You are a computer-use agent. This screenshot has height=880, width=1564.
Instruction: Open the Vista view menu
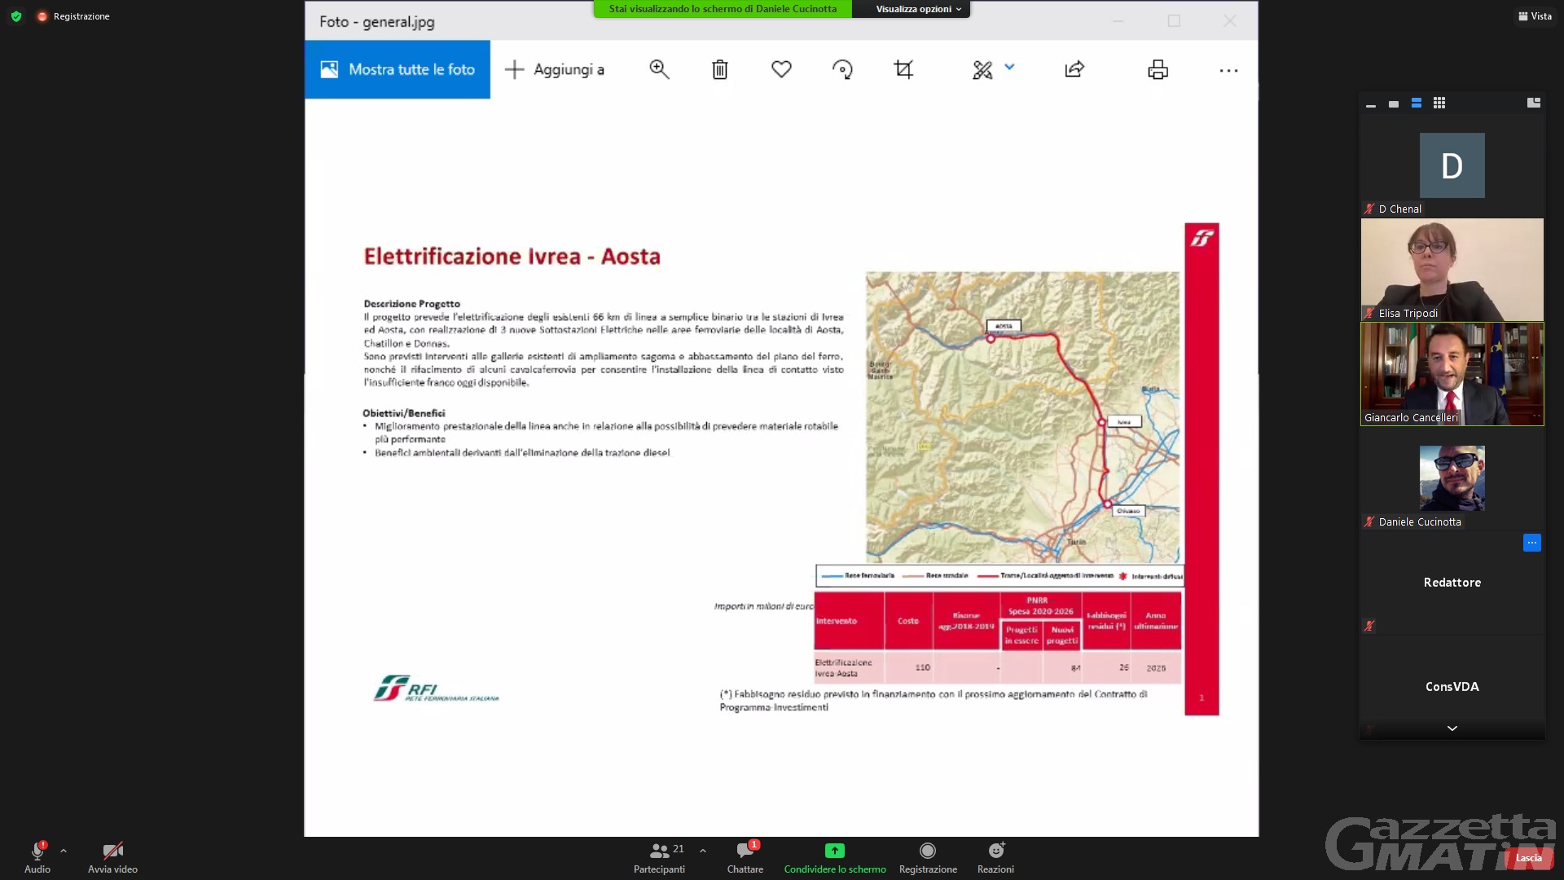click(x=1535, y=16)
